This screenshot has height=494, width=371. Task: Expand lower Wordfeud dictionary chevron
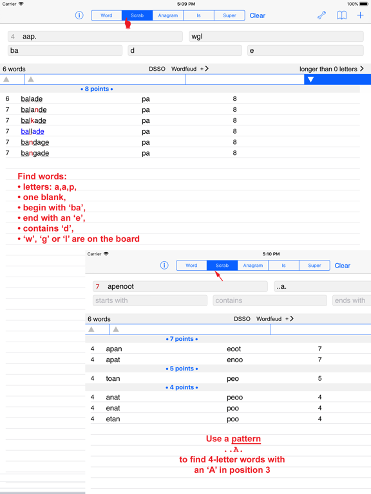(x=292, y=318)
